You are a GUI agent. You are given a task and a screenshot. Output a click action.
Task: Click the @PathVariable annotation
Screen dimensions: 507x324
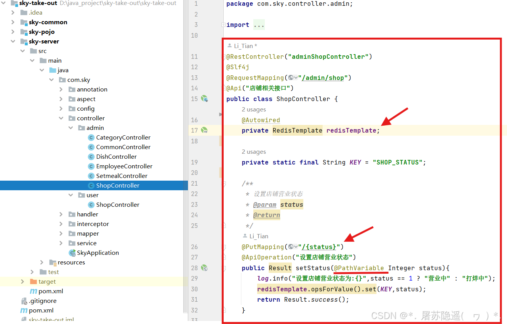(x=359, y=268)
